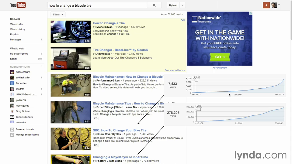Click the god24734 channel icon

pyautogui.click(x=12, y=100)
